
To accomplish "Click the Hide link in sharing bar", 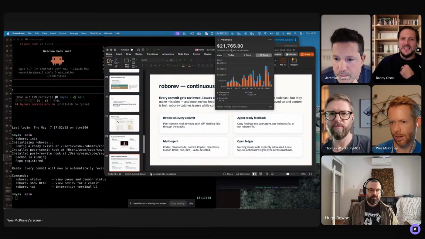I will pos(191,203).
